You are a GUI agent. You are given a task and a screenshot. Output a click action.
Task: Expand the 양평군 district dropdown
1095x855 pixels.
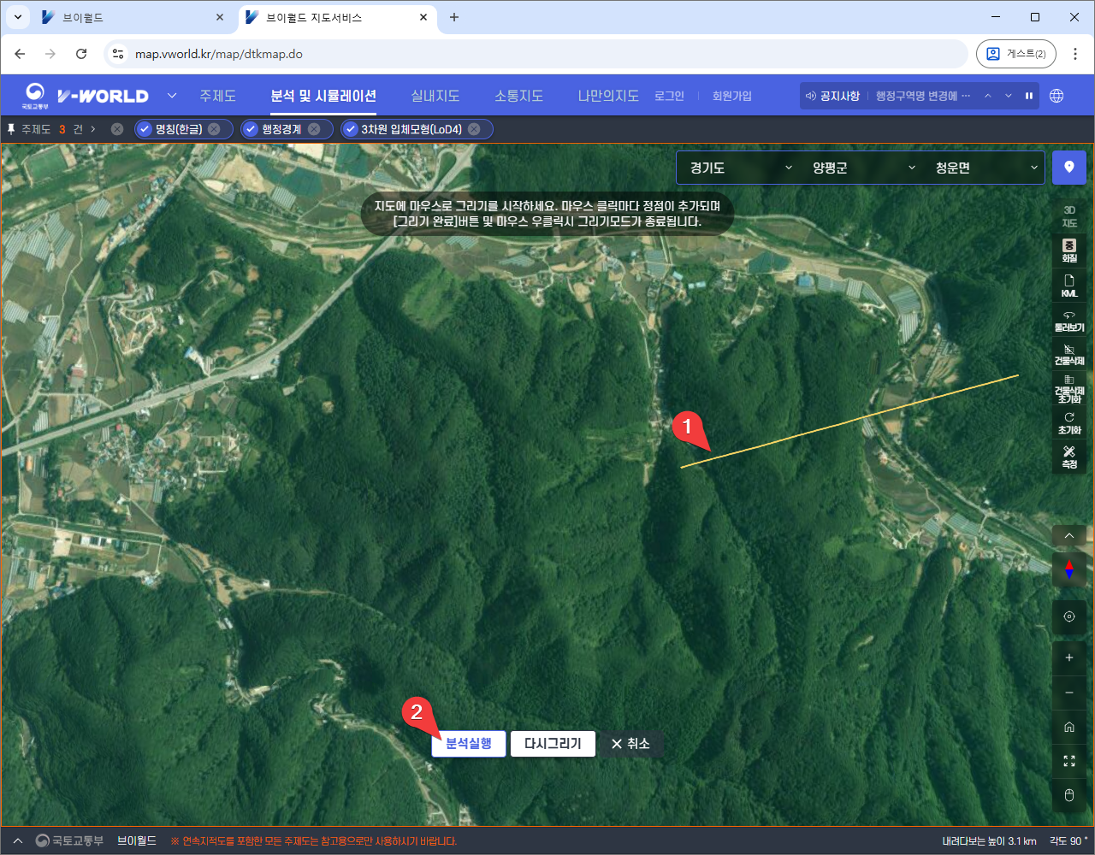click(x=863, y=168)
